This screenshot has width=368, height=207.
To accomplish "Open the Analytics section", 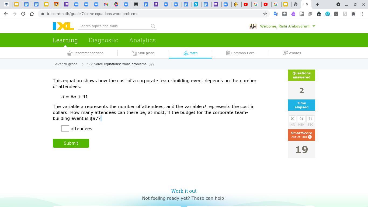I will pos(142,40).
